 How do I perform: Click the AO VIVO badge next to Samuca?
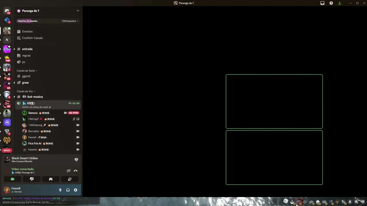pos(74,113)
